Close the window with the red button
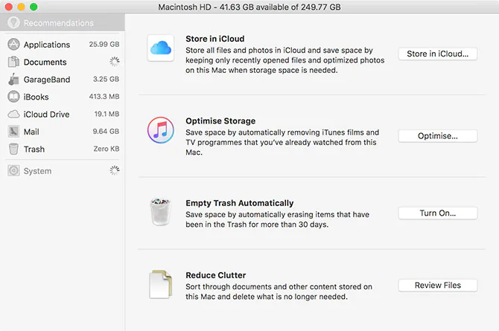Screen dimensions: 499x331 9,7
